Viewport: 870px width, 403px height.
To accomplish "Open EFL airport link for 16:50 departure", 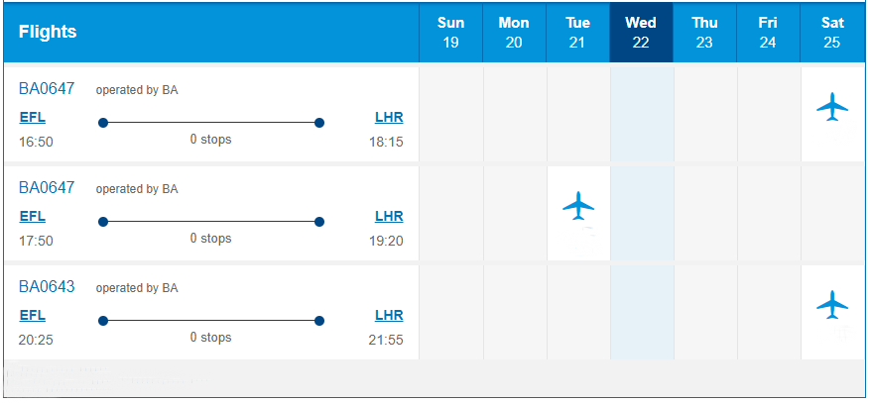I will coord(32,118).
